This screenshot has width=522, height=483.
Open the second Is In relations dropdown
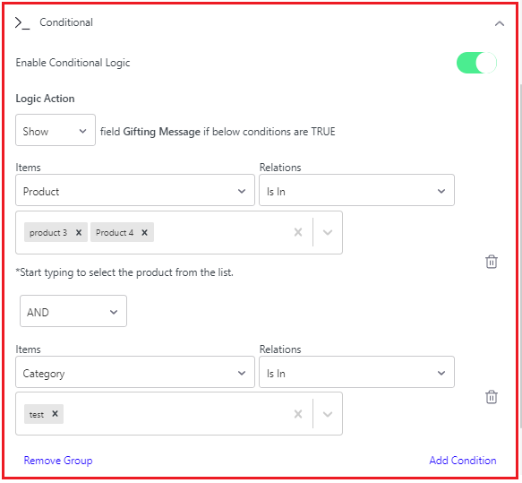(x=356, y=372)
